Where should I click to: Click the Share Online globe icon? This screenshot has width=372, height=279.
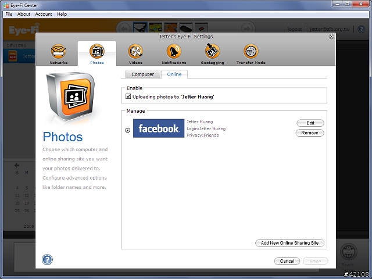click(x=349, y=252)
